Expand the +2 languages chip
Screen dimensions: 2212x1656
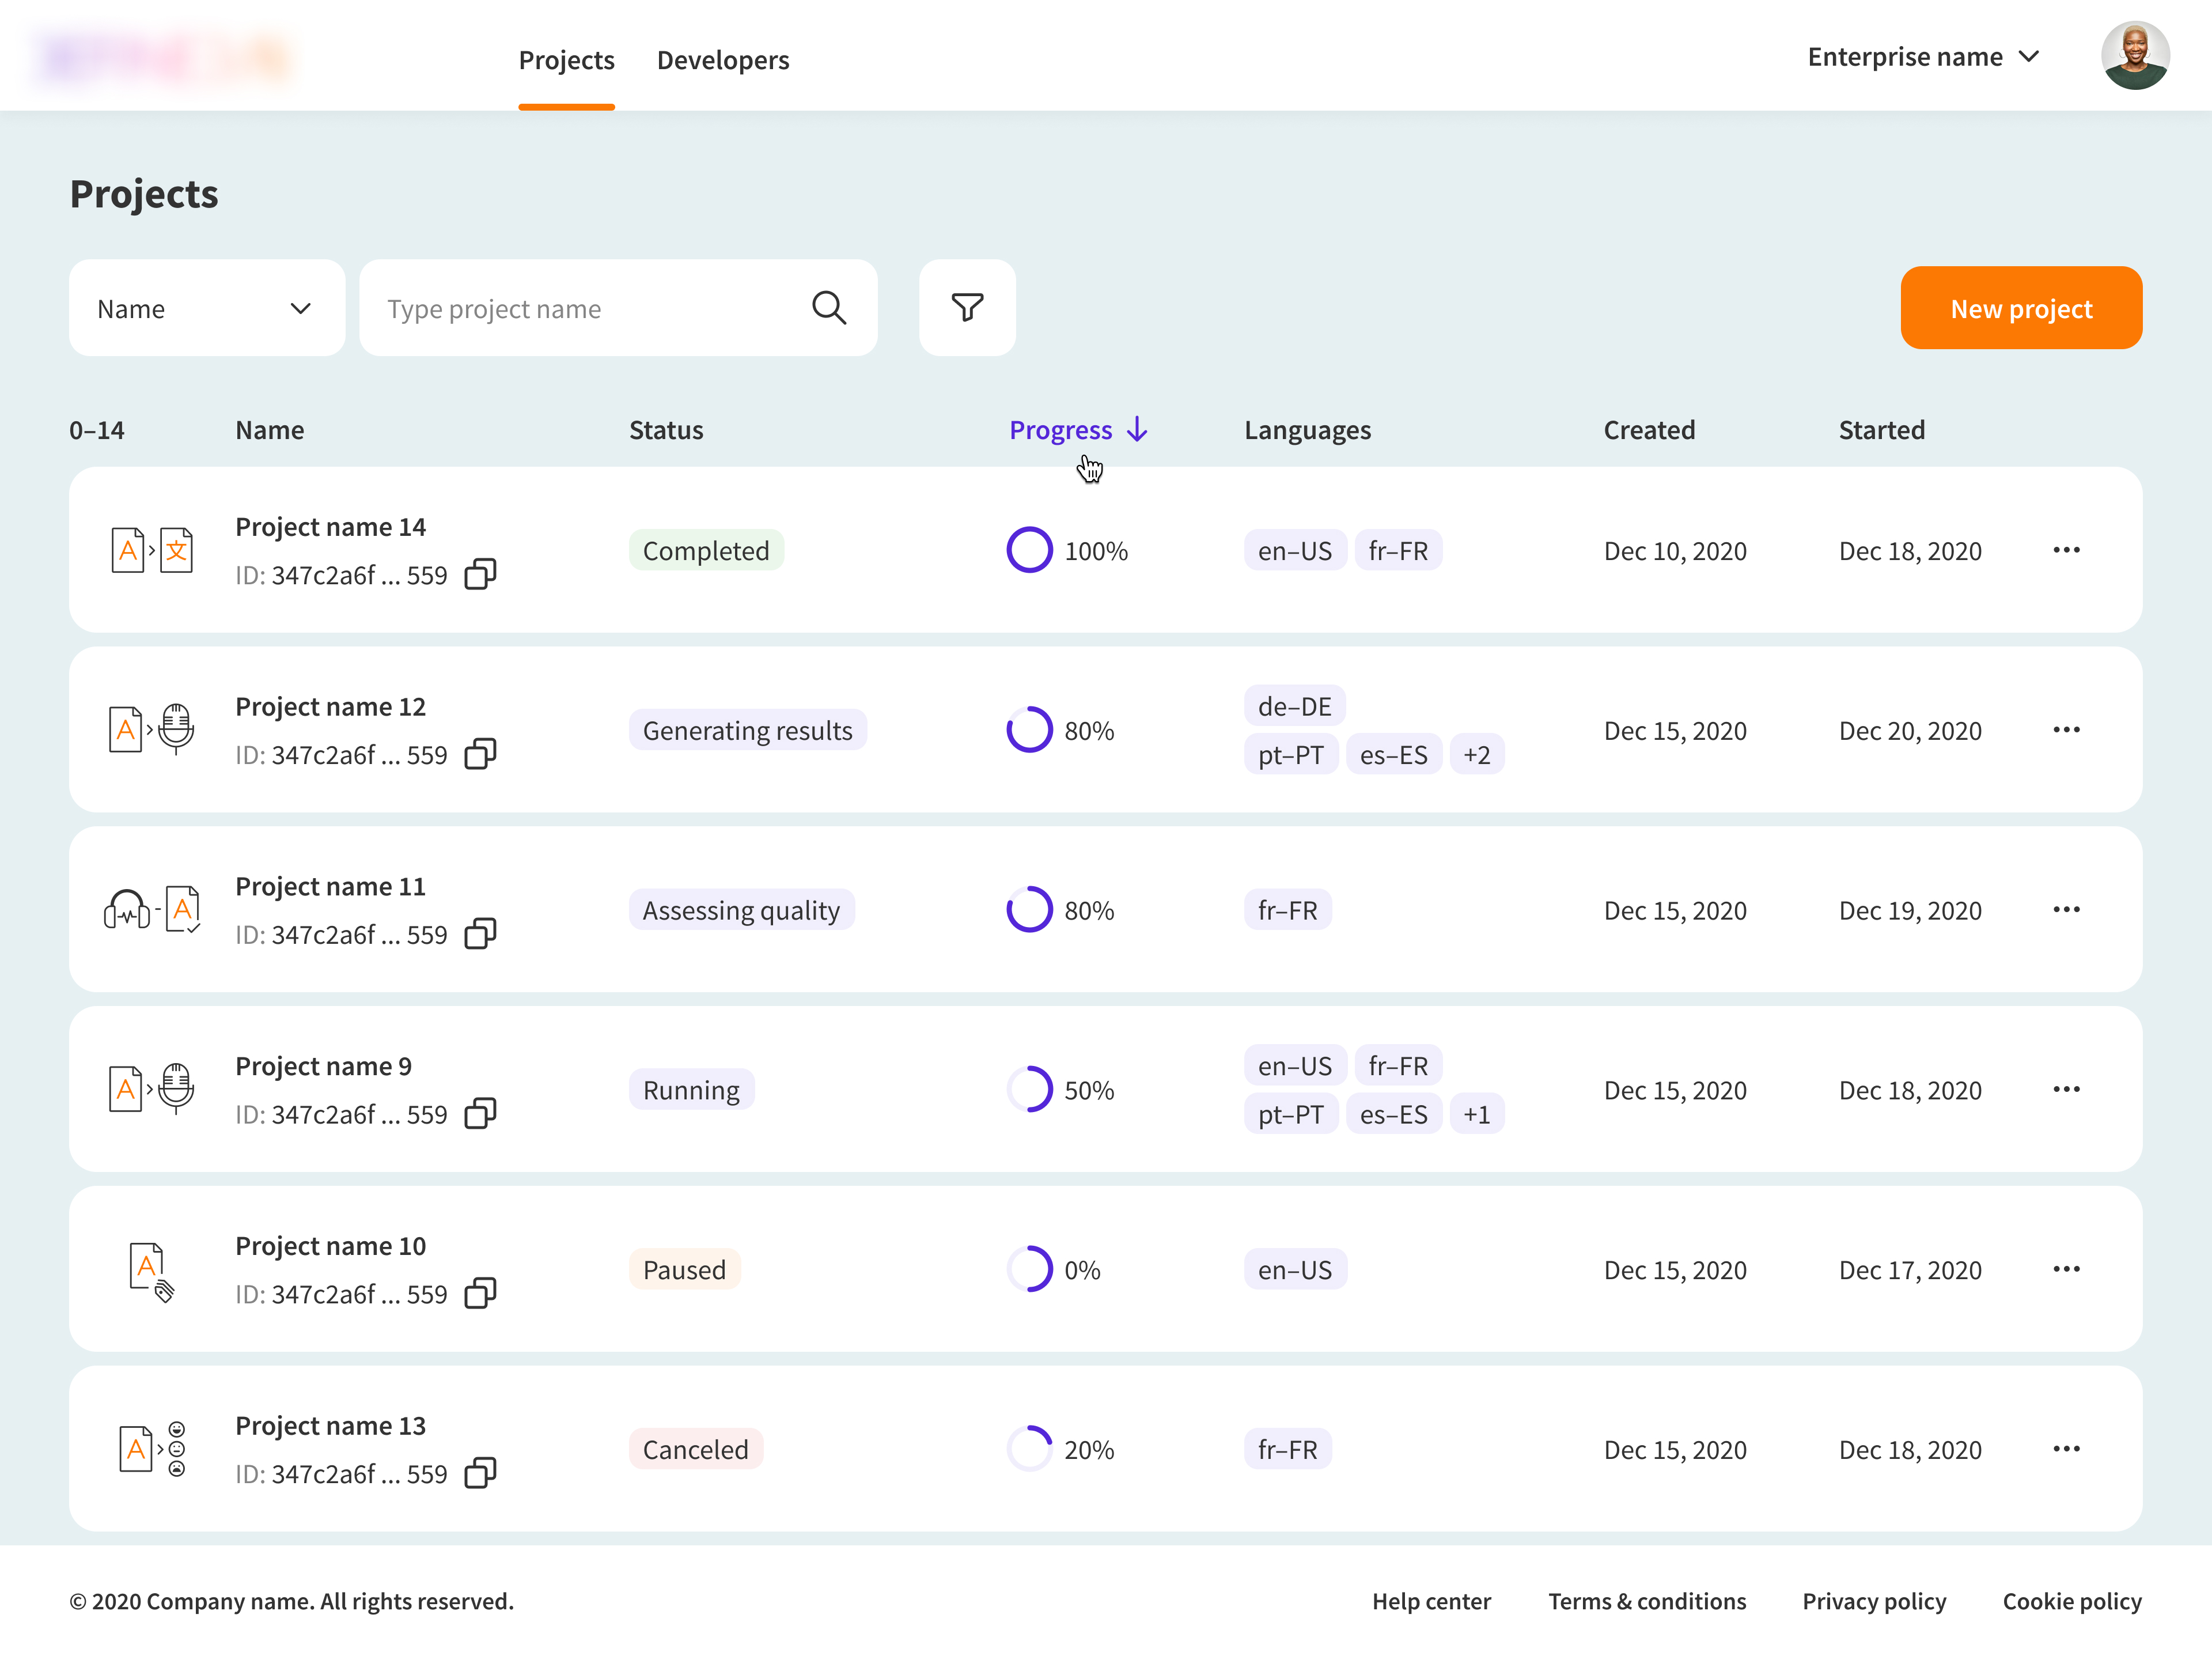click(x=1476, y=755)
